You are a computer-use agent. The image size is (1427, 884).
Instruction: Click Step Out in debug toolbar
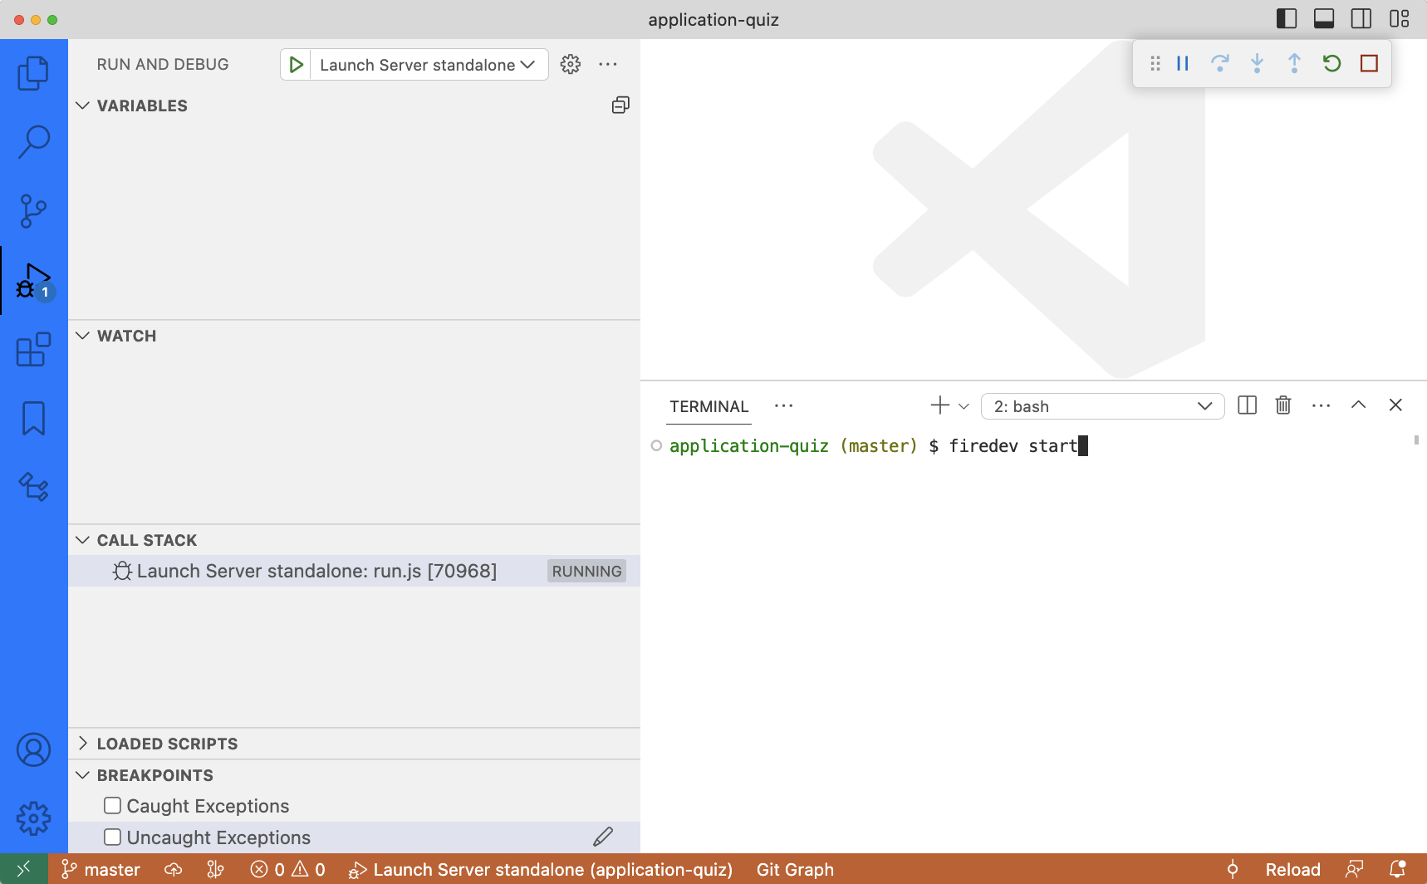click(x=1294, y=63)
